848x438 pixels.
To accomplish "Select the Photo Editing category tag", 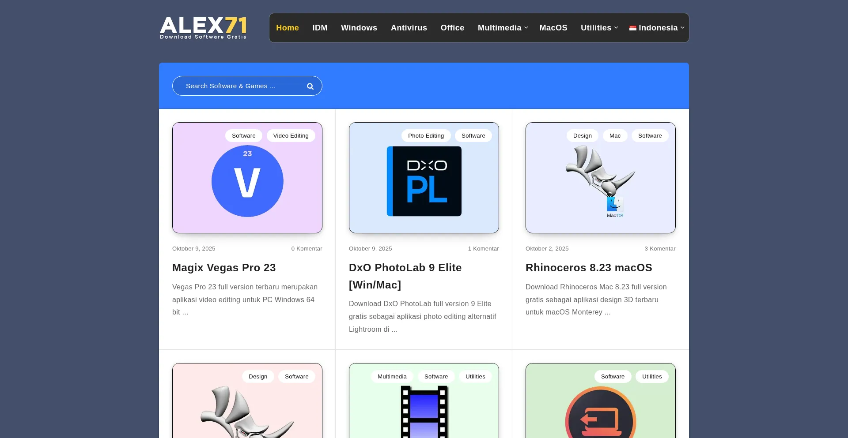I will coord(426,136).
